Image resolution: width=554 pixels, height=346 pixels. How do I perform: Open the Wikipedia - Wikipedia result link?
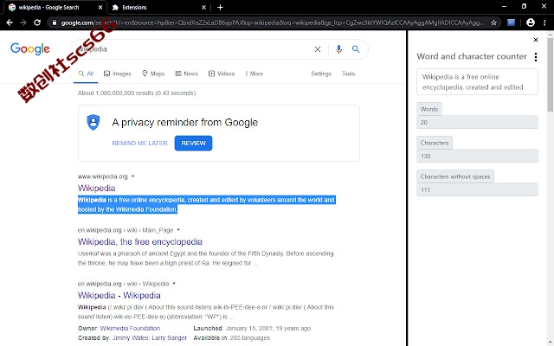point(119,295)
